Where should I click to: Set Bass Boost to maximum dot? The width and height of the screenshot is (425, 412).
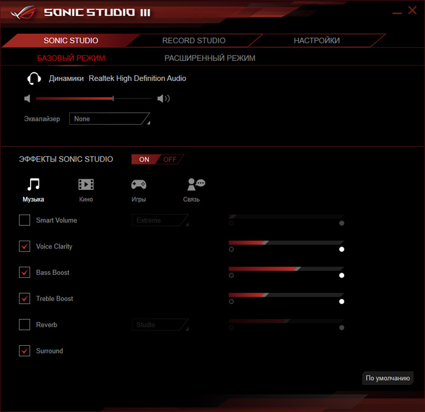[x=342, y=275]
